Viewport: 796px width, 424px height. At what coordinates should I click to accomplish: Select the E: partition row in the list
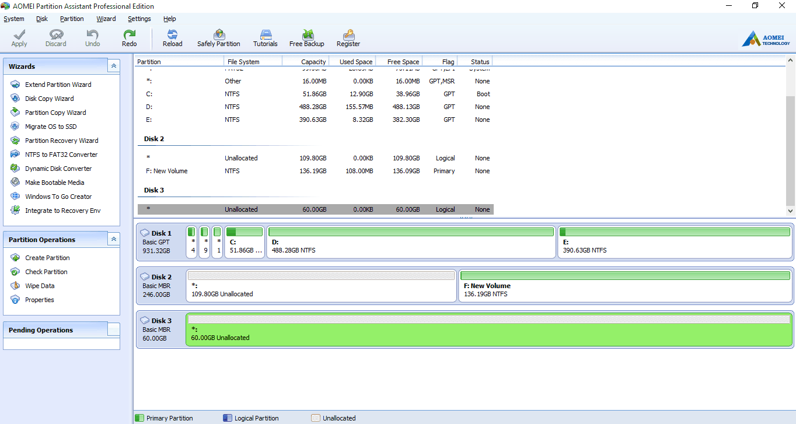coord(315,120)
